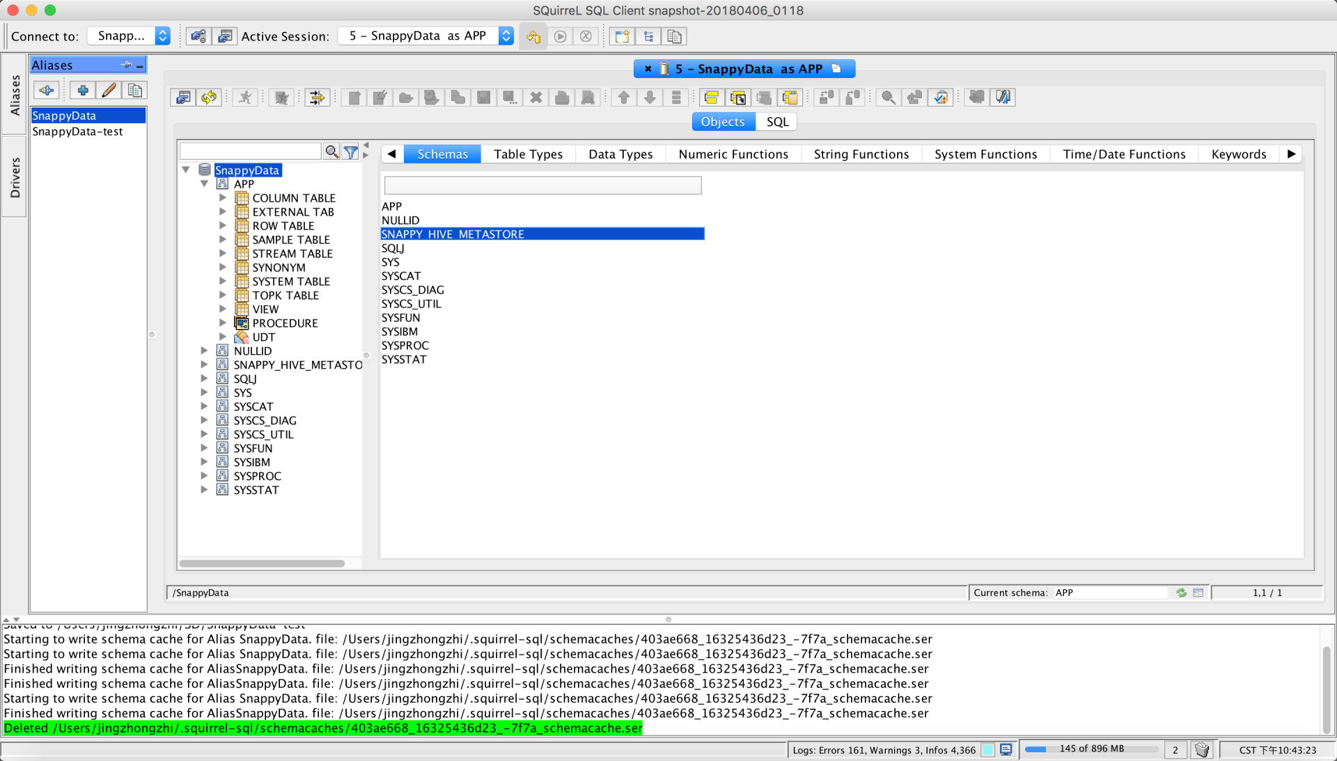Viewport: 1337px width, 761px height.
Task: Open the Data Types tab
Action: [620, 154]
